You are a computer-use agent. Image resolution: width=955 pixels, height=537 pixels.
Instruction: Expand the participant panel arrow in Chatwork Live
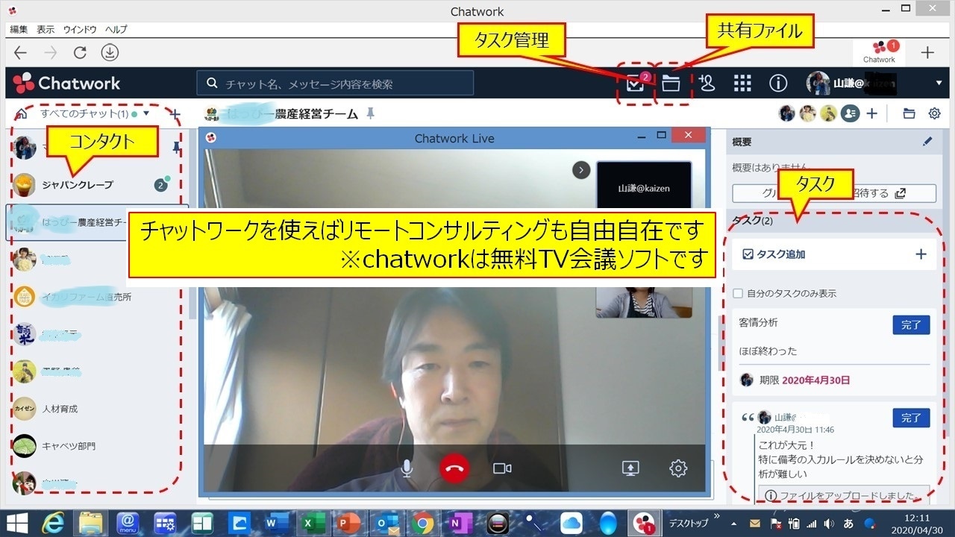[x=581, y=170]
